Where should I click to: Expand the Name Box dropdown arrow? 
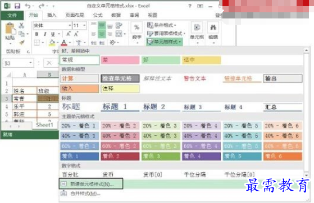tap(30, 63)
